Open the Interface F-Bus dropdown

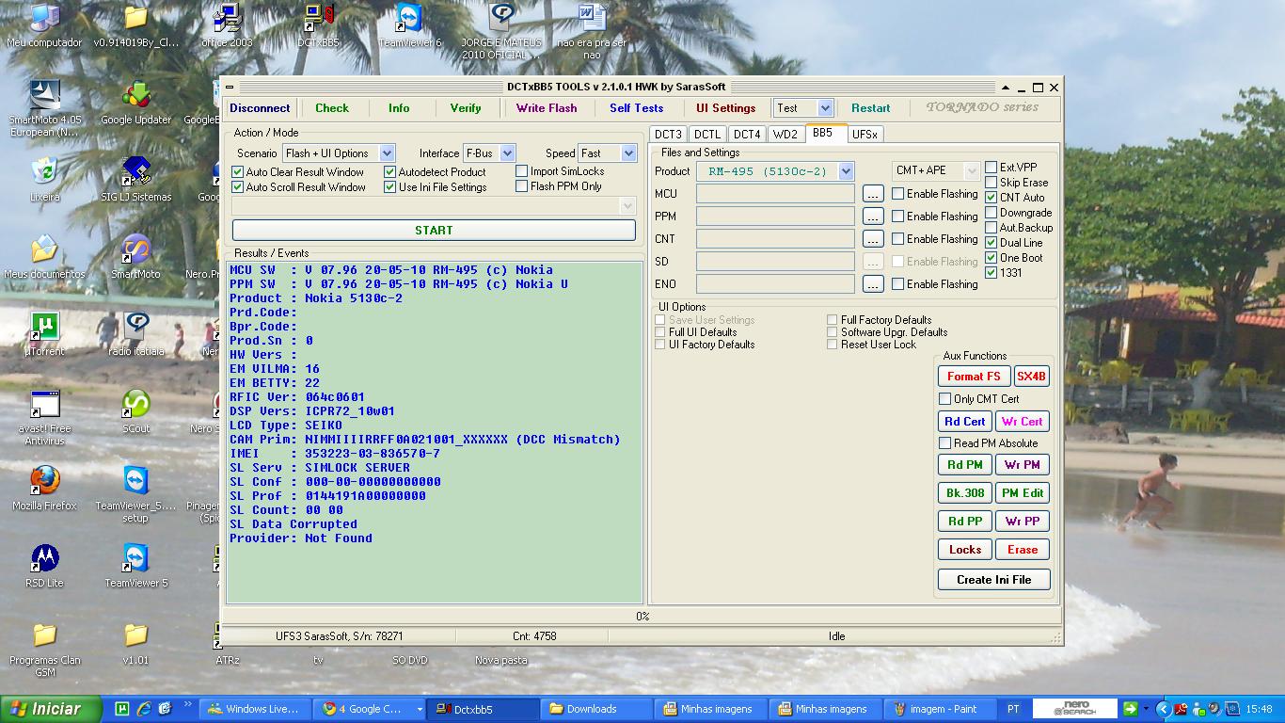pyautogui.click(x=507, y=153)
